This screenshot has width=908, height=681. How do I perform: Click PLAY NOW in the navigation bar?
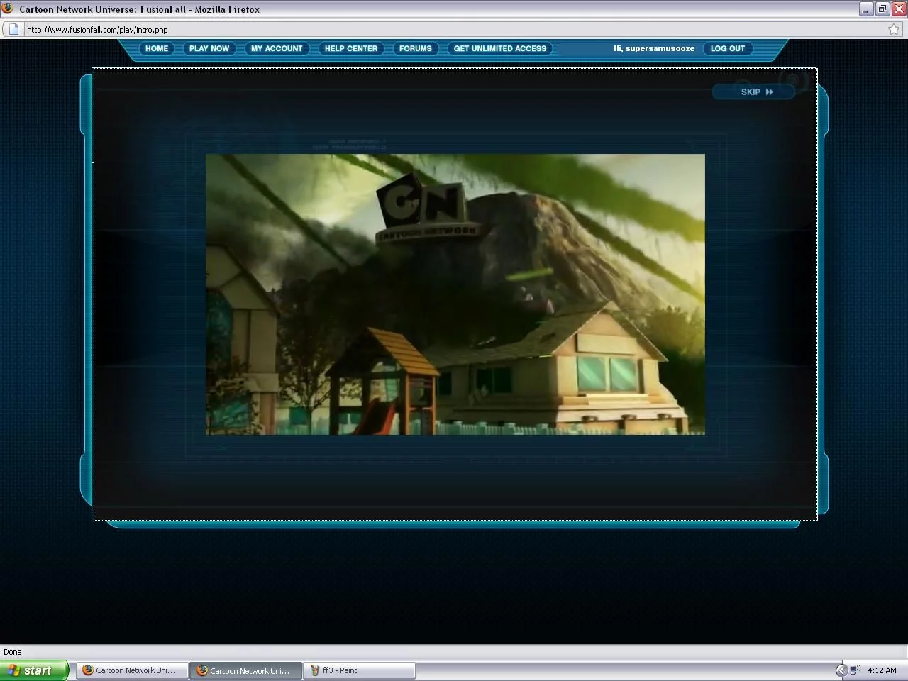pos(209,48)
